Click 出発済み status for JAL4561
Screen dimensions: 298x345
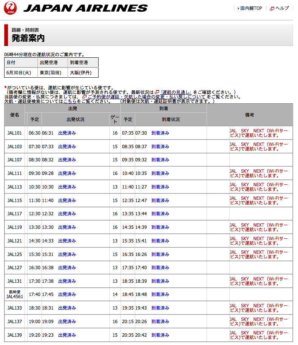point(67,294)
